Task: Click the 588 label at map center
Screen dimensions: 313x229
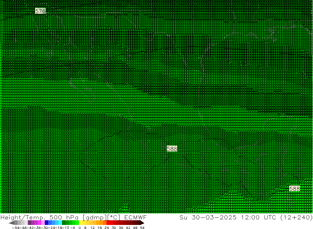Action: (172, 149)
